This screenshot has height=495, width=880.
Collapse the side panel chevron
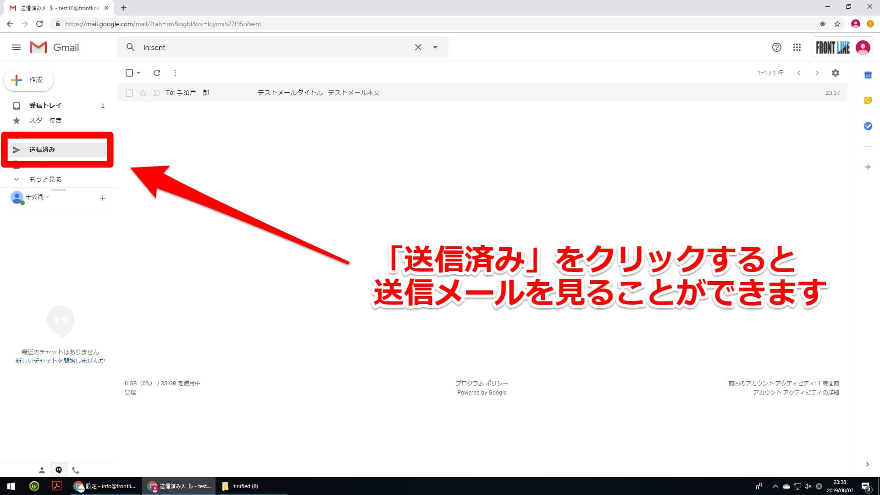(x=867, y=464)
